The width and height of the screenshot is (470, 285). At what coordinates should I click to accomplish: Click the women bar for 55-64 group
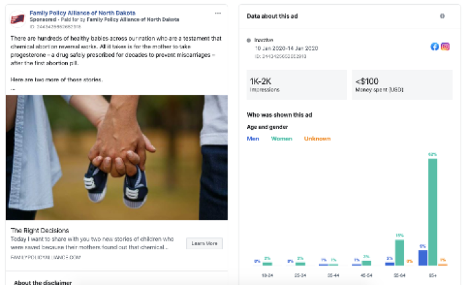pyautogui.click(x=399, y=253)
